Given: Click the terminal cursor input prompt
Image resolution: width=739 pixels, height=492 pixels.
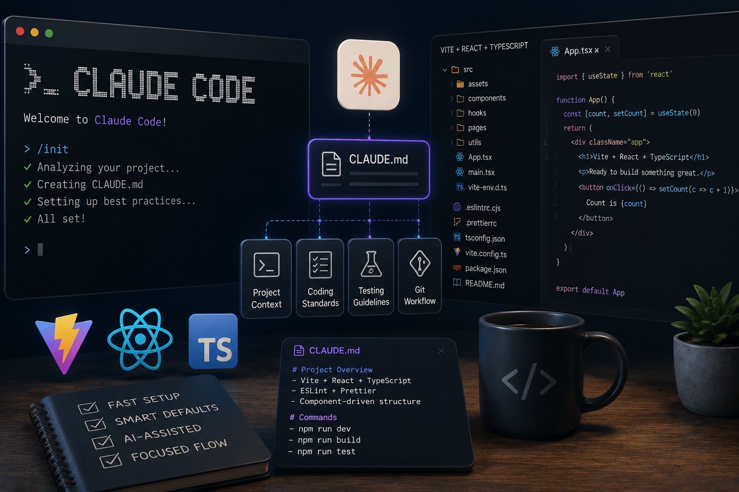Looking at the screenshot, I should (34, 249).
